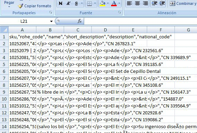Click the Select All corner button
197x133 pixels.
point(4,30)
